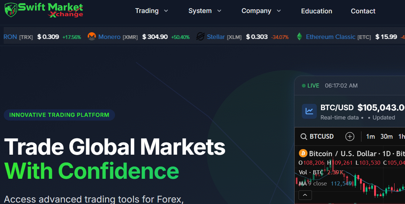Image resolution: width=405 pixels, height=204 pixels.
Task: Click the Ethereum Classic ticker icon
Action: coord(299,36)
